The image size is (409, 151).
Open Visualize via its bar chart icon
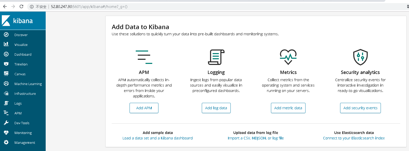6,44
